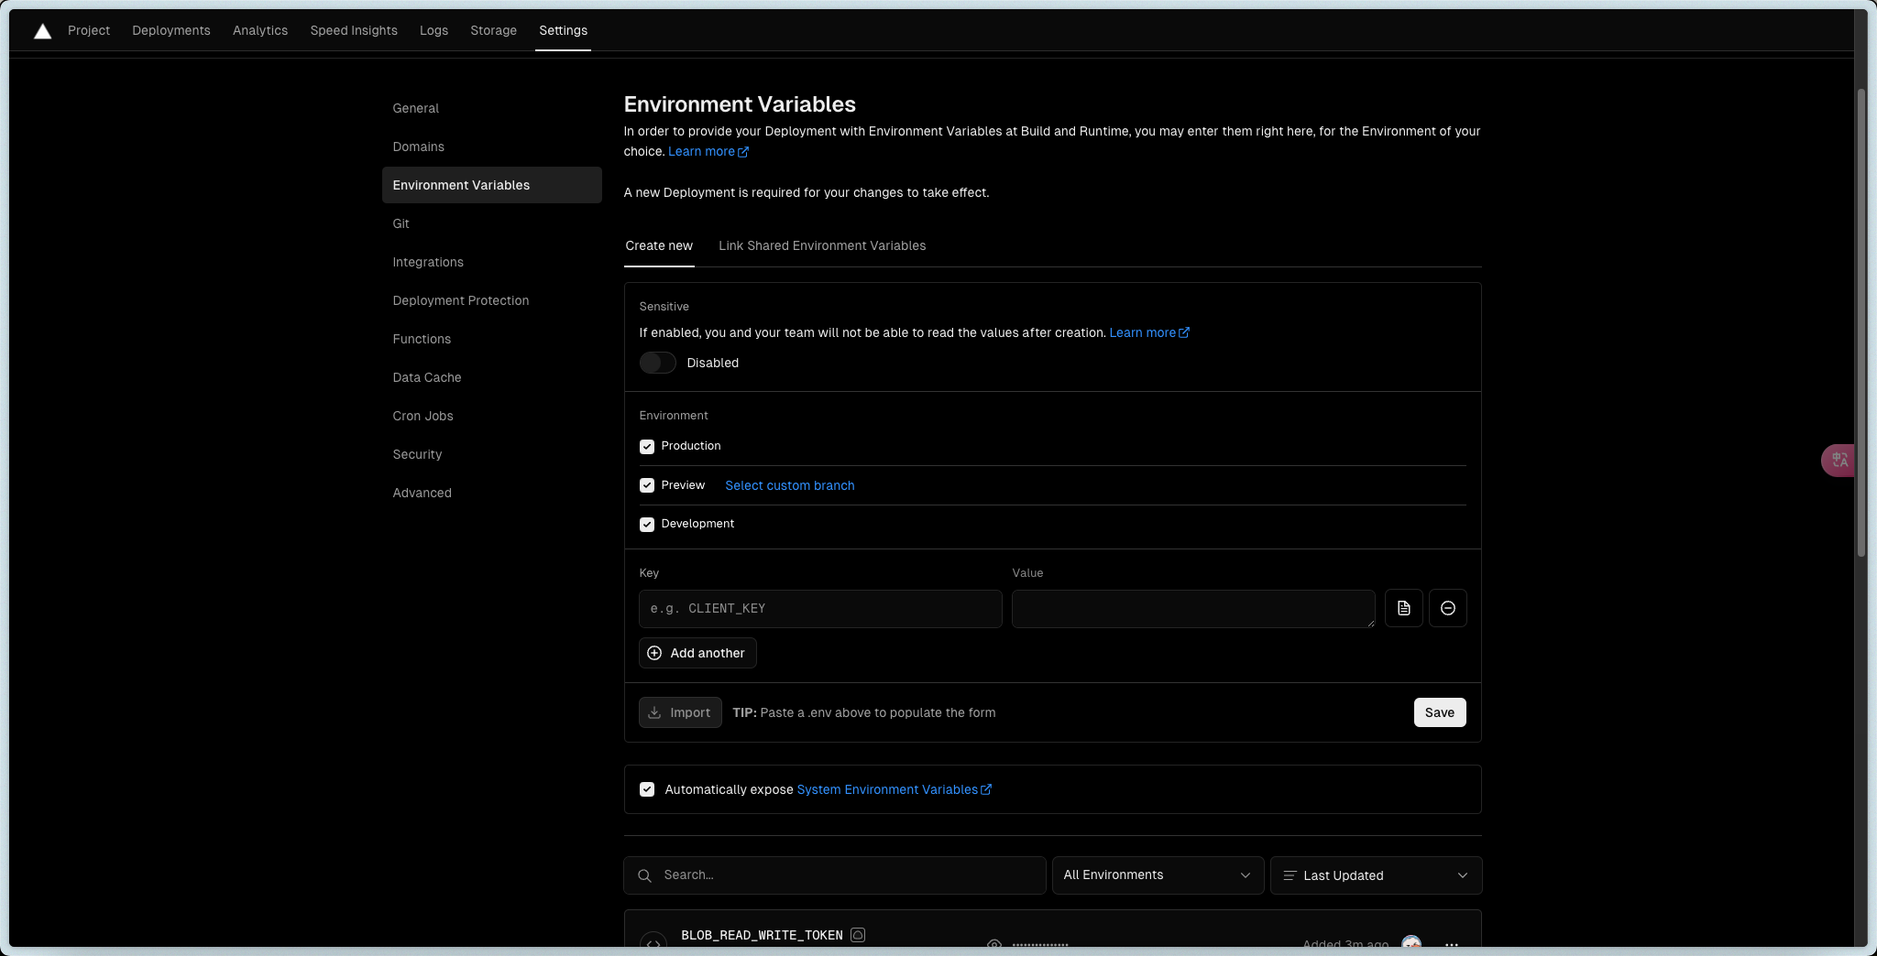Open Domains settings in sidebar

click(x=492, y=147)
